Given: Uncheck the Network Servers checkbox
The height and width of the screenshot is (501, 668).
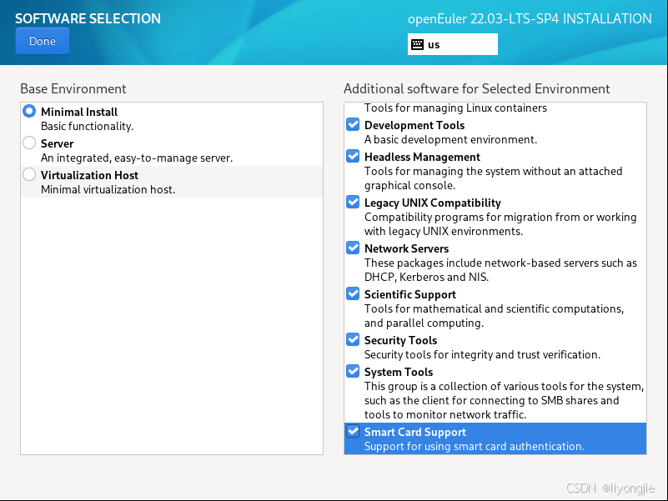Looking at the screenshot, I should point(353,248).
